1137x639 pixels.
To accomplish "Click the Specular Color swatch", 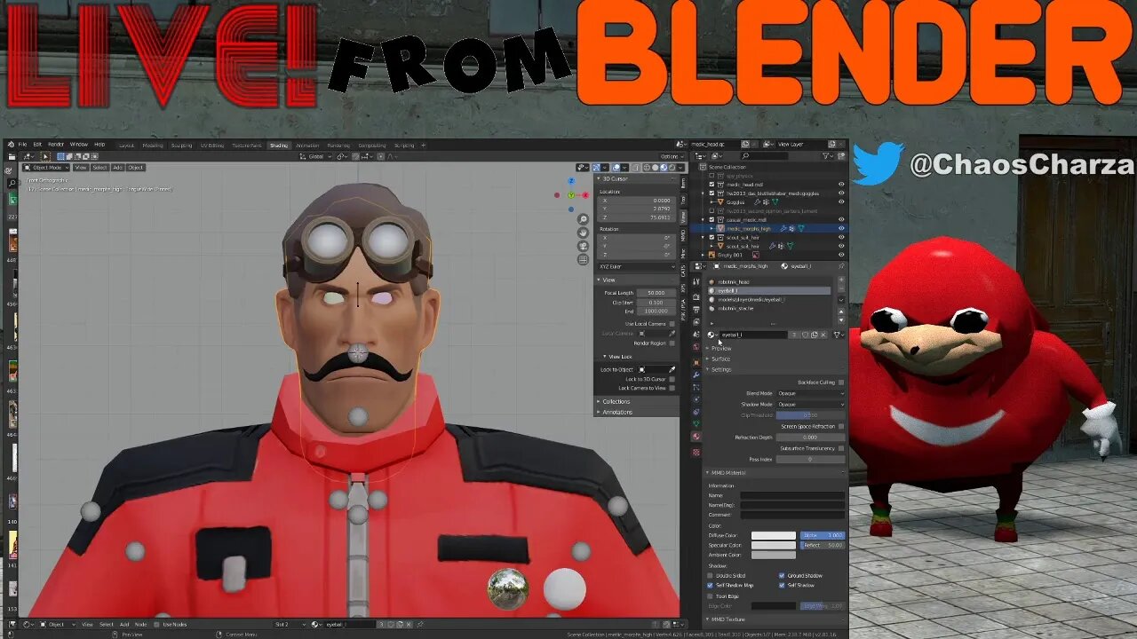I will click(x=774, y=545).
